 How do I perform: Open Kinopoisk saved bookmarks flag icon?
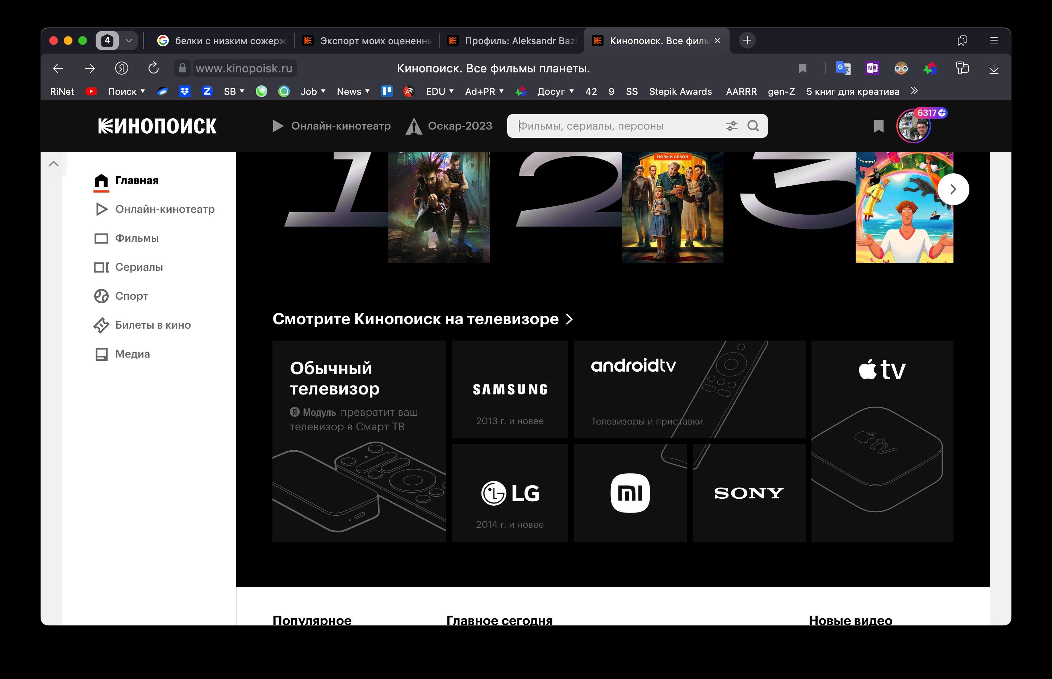(x=878, y=126)
